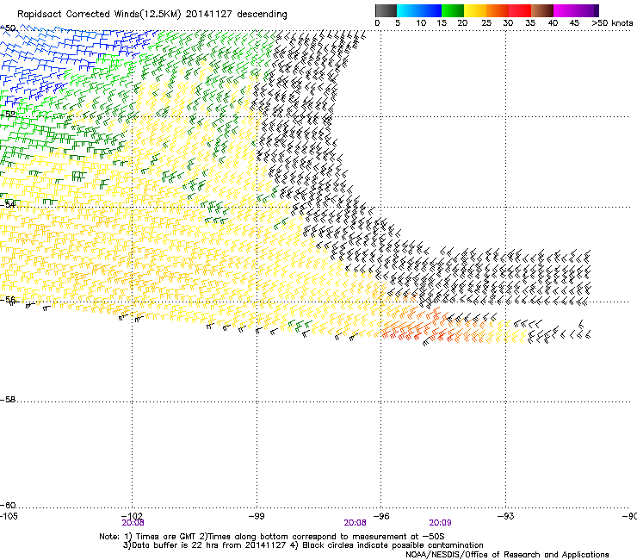Click the '-52' latitude axis label
The width and height of the screenshot is (637, 560).
point(8,115)
